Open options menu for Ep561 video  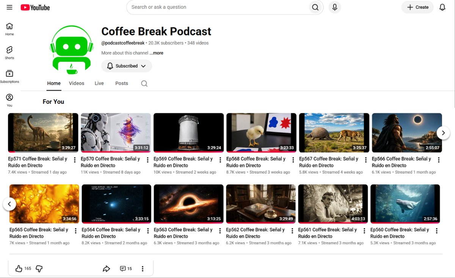[364, 231]
